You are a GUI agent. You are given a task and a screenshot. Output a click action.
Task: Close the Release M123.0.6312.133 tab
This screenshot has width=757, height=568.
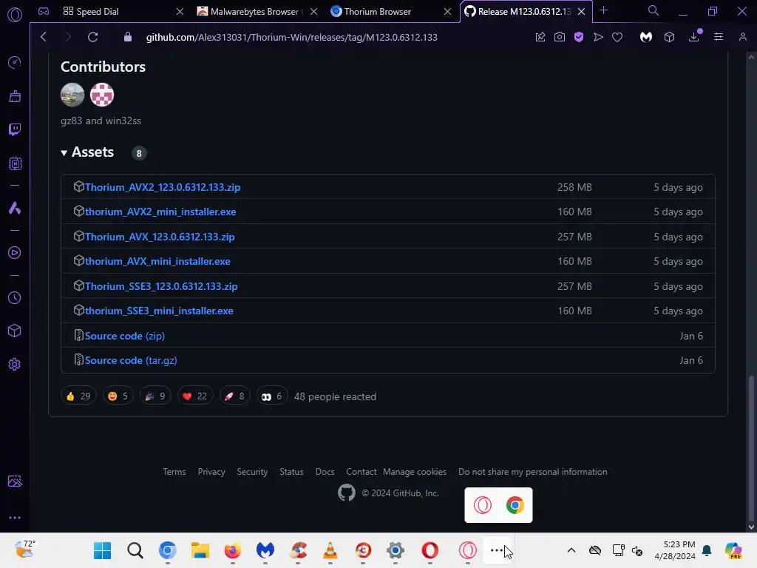(582, 12)
